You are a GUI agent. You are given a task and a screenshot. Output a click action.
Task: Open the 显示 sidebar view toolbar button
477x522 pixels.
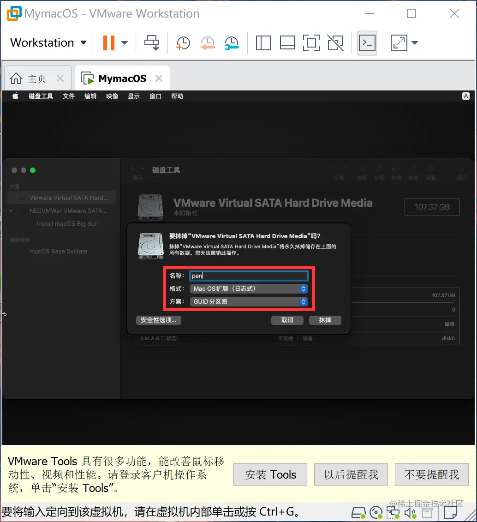coord(137,172)
